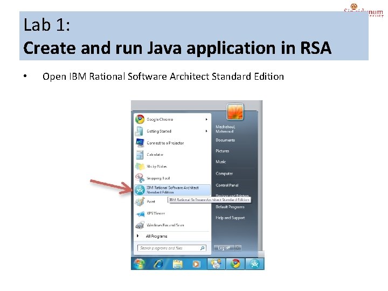
Task: Expand the Google Chrome jump list arrow
Action: [206, 119]
